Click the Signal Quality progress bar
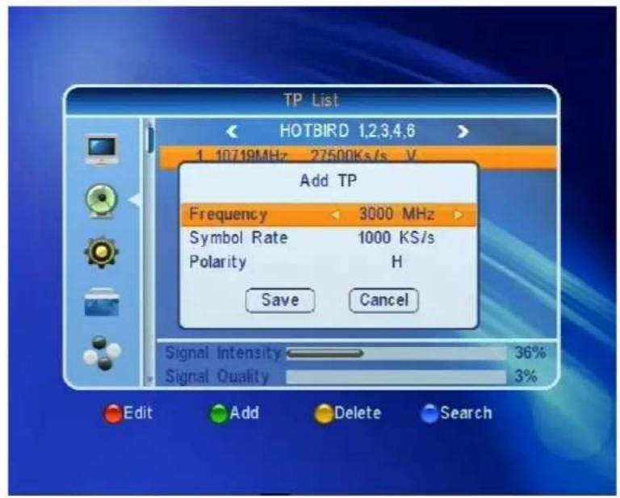The width and height of the screenshot is (620, 498). [x=396, y=377]
